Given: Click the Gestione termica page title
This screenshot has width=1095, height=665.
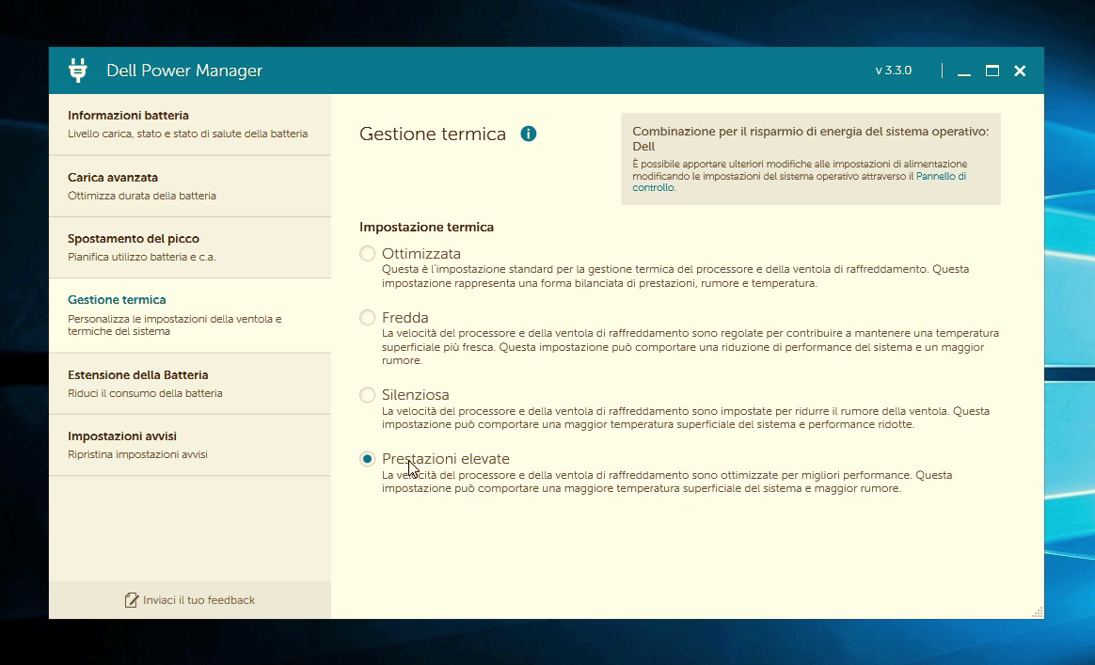Looking at the screenshot, I should coord(433,135).
